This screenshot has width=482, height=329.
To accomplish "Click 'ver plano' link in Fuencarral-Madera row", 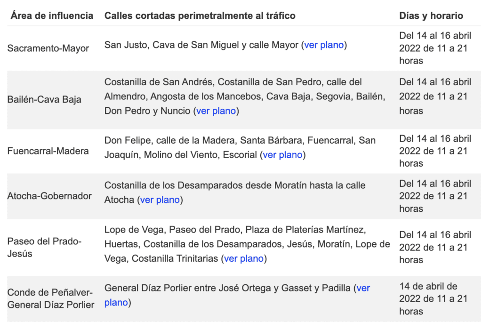I will [x=282, y=155].
